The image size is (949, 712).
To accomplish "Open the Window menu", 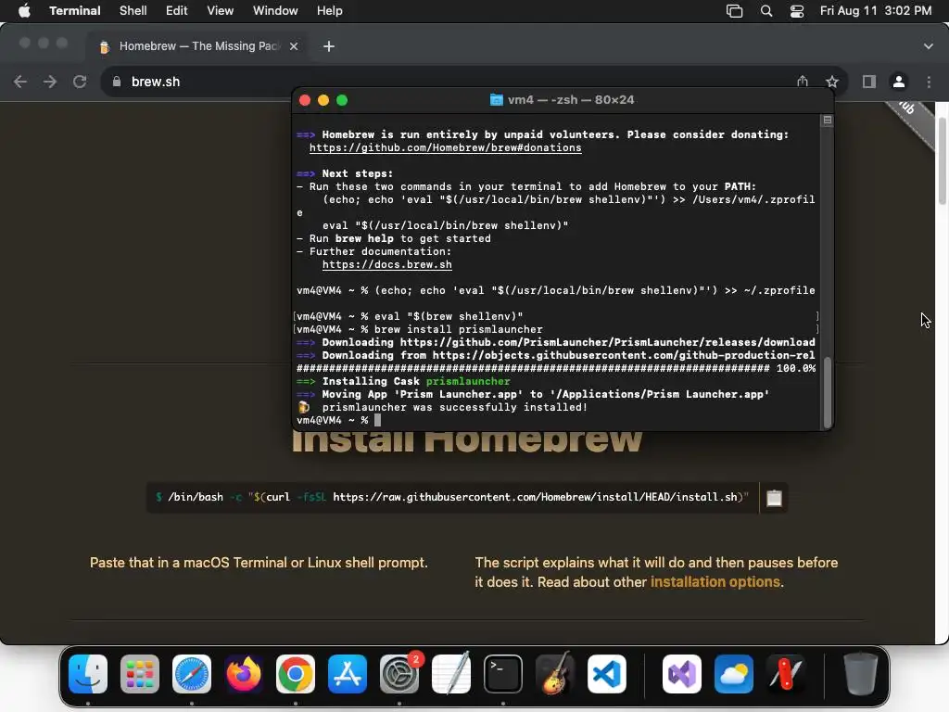I will [x=274, y=11].
